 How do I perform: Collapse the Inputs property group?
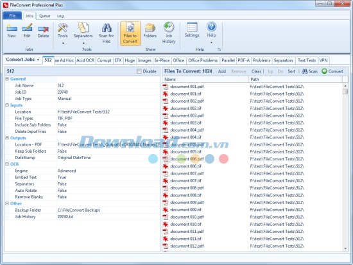coord(7,105)
